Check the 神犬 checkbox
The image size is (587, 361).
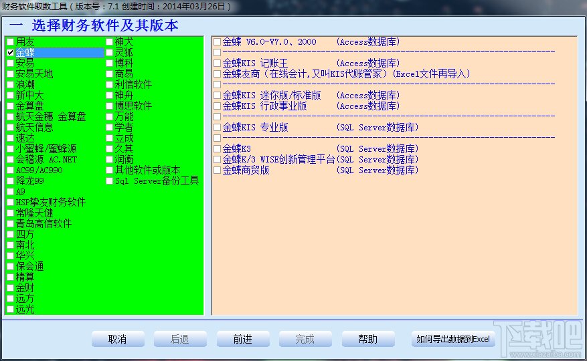point(109,41)
